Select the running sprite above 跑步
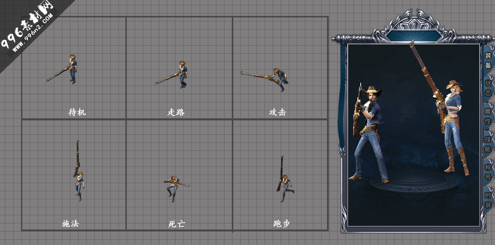495x245 pixels. [x=285, y=179]
